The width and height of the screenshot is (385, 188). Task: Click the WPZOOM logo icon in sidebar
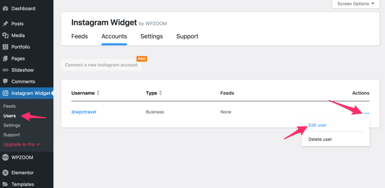pos(5,157)
